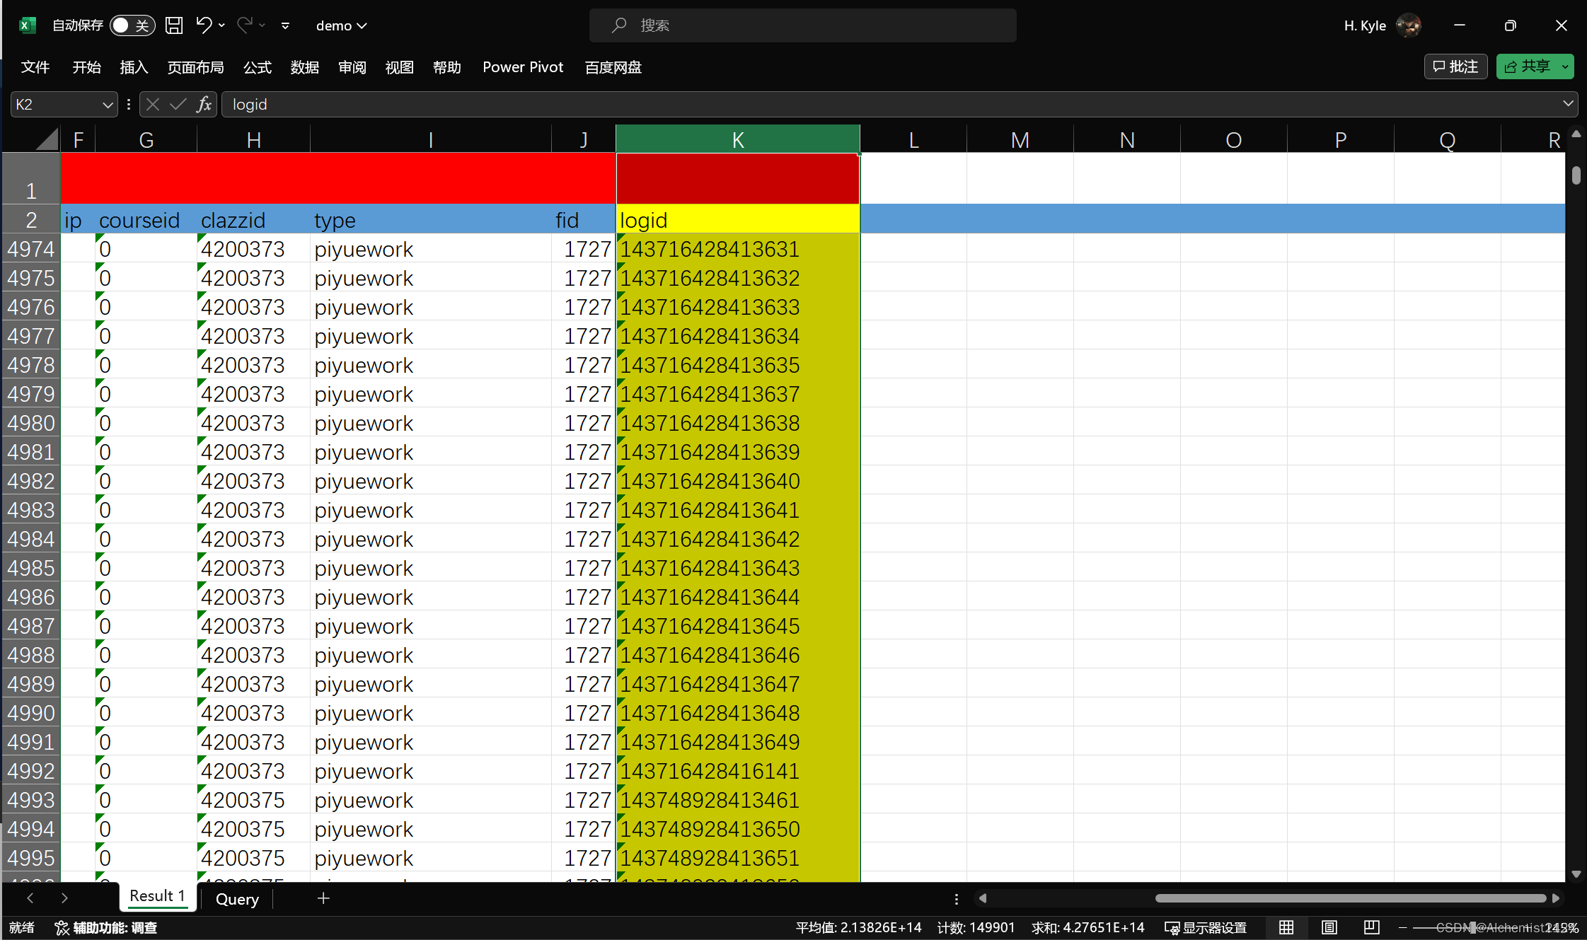Select the Query sheet tab
Image resolution: width=1587 pixels, height=940 pixels.
236,898
